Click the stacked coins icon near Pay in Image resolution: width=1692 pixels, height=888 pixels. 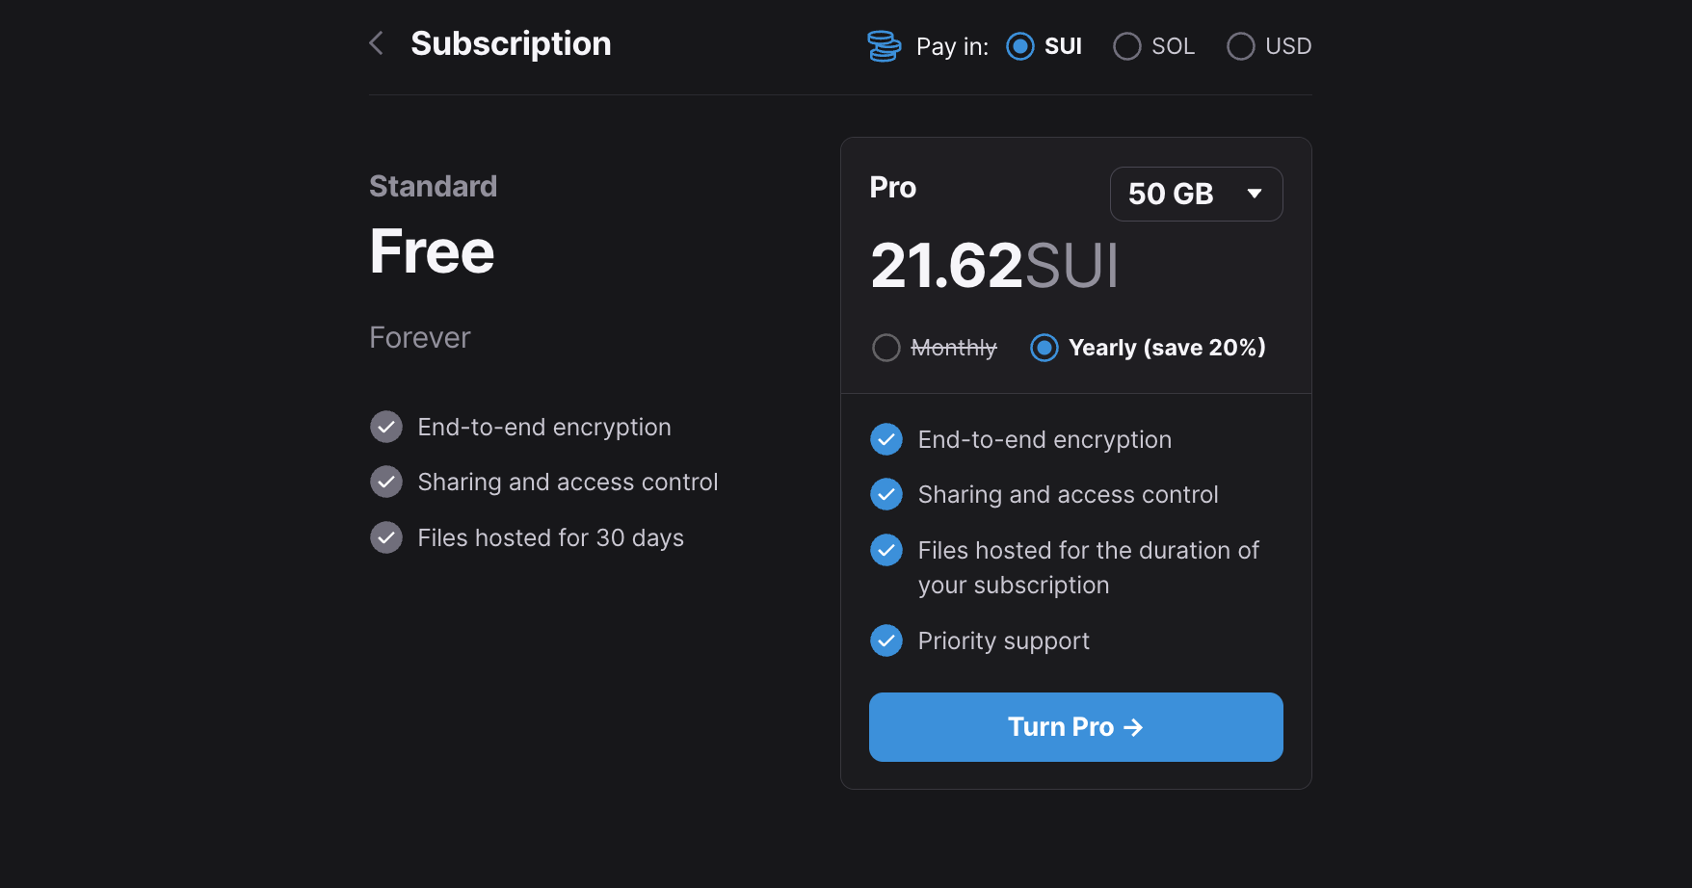click(884, 46)
